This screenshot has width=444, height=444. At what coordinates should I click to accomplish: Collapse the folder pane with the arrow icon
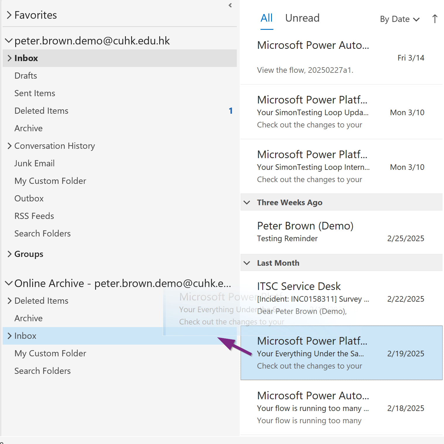230,5
